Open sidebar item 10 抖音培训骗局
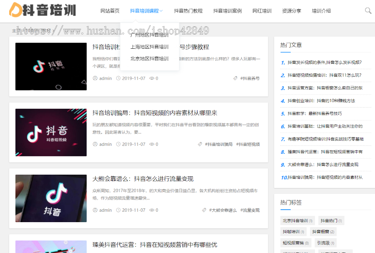375x253 pixels. tap(325, 177)
